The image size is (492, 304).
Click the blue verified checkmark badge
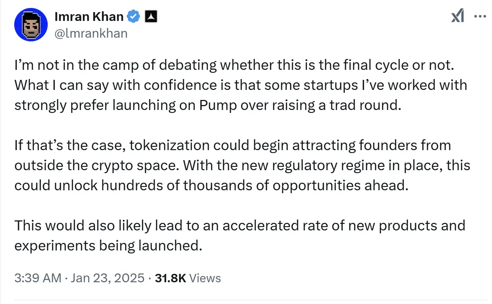pos(134,17)
